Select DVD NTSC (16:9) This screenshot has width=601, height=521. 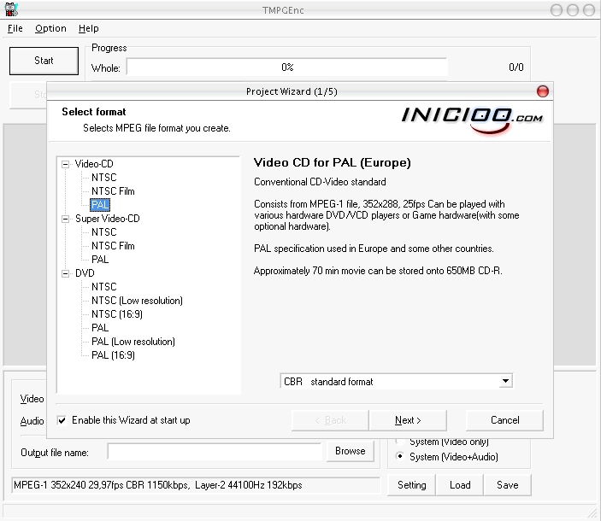117,314
